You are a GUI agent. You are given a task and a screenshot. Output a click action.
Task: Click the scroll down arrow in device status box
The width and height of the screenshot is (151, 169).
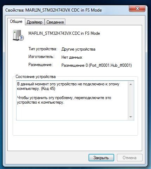[131, 117]
